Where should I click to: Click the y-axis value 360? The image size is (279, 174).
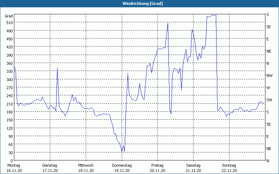pyautogui.click(x=9, y=63)
